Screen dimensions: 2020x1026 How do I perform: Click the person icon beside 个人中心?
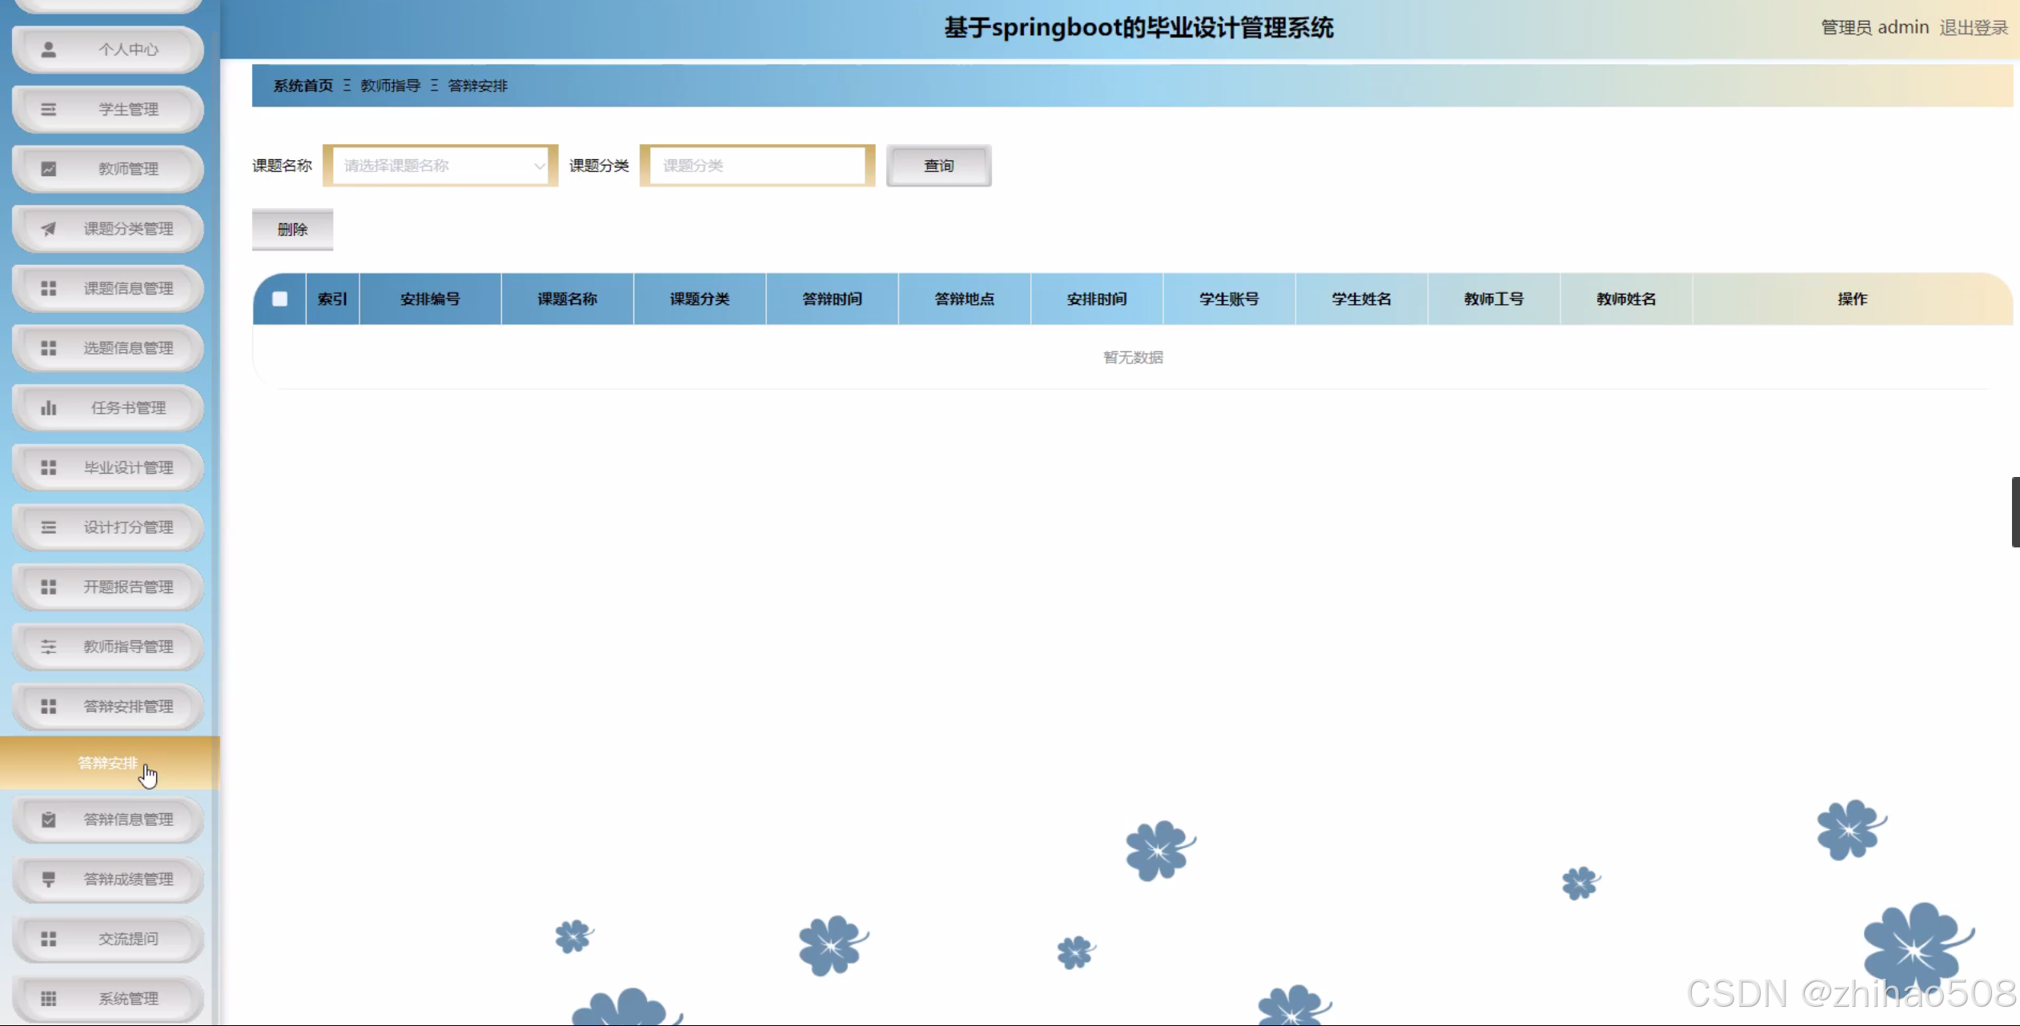[49, 50]
